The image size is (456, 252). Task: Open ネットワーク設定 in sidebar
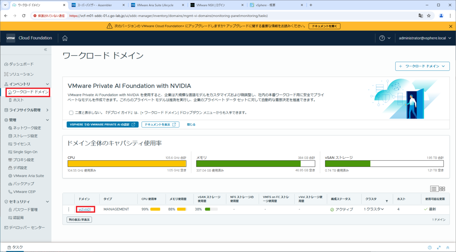(24, 128)
